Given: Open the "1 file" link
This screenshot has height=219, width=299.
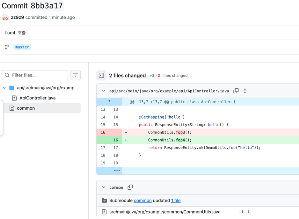Looking at the screenshot, I should tap(176, 201).
